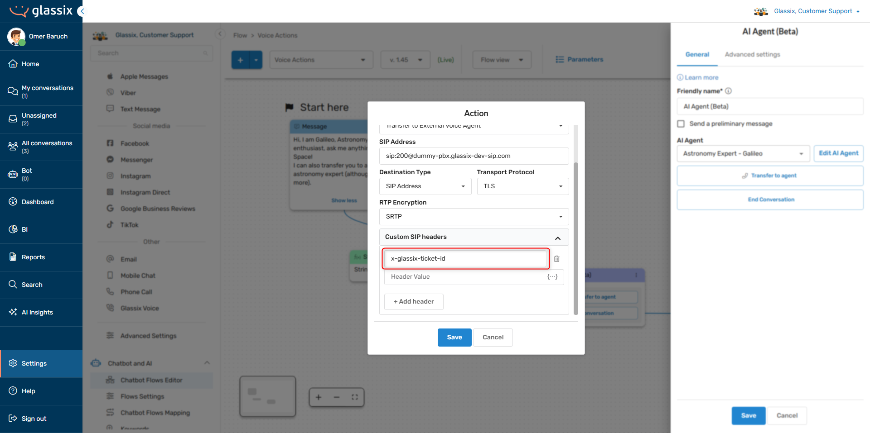Click the Add header button
The width and height of the screenshot is (870, 433).
click(x=414, y=302)
